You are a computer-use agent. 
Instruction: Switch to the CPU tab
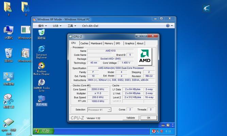(x=74, y=43)
